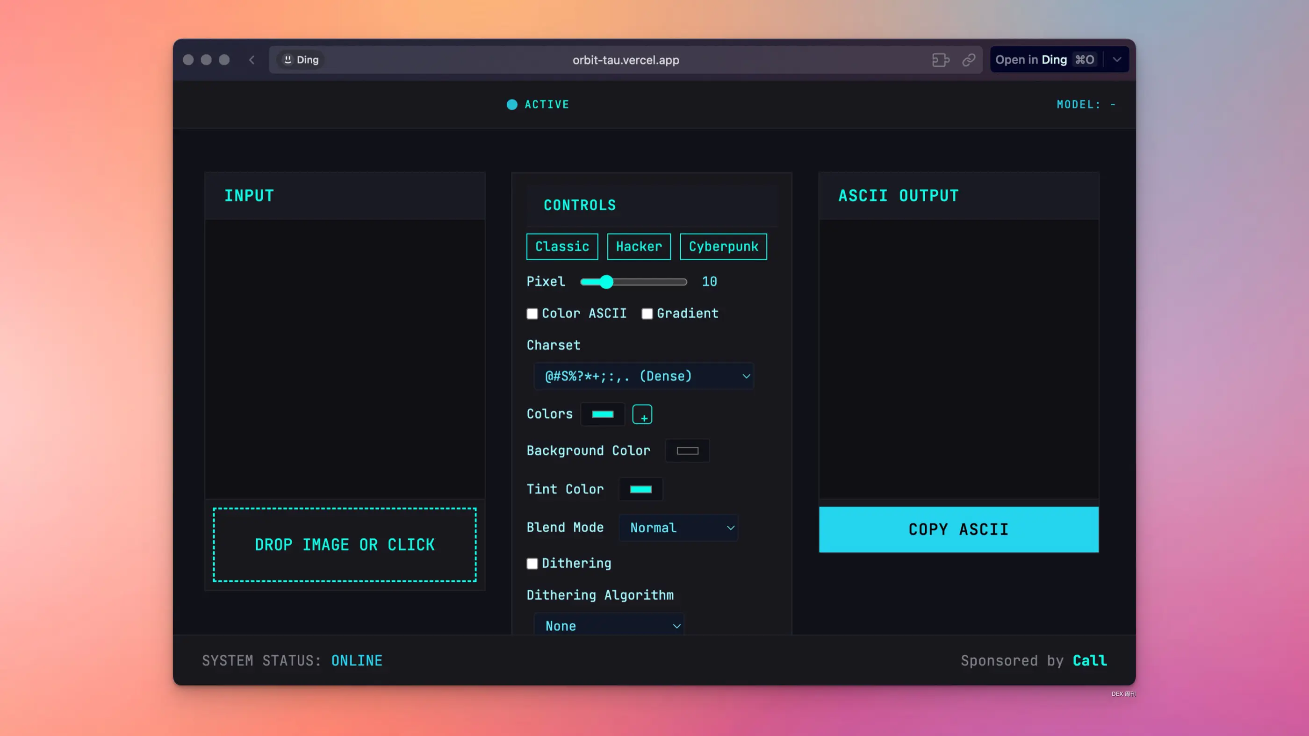The image size is (1309, 736).
Task: Click the Ding smiley extension badge
Action: click(x=301, y=60)
